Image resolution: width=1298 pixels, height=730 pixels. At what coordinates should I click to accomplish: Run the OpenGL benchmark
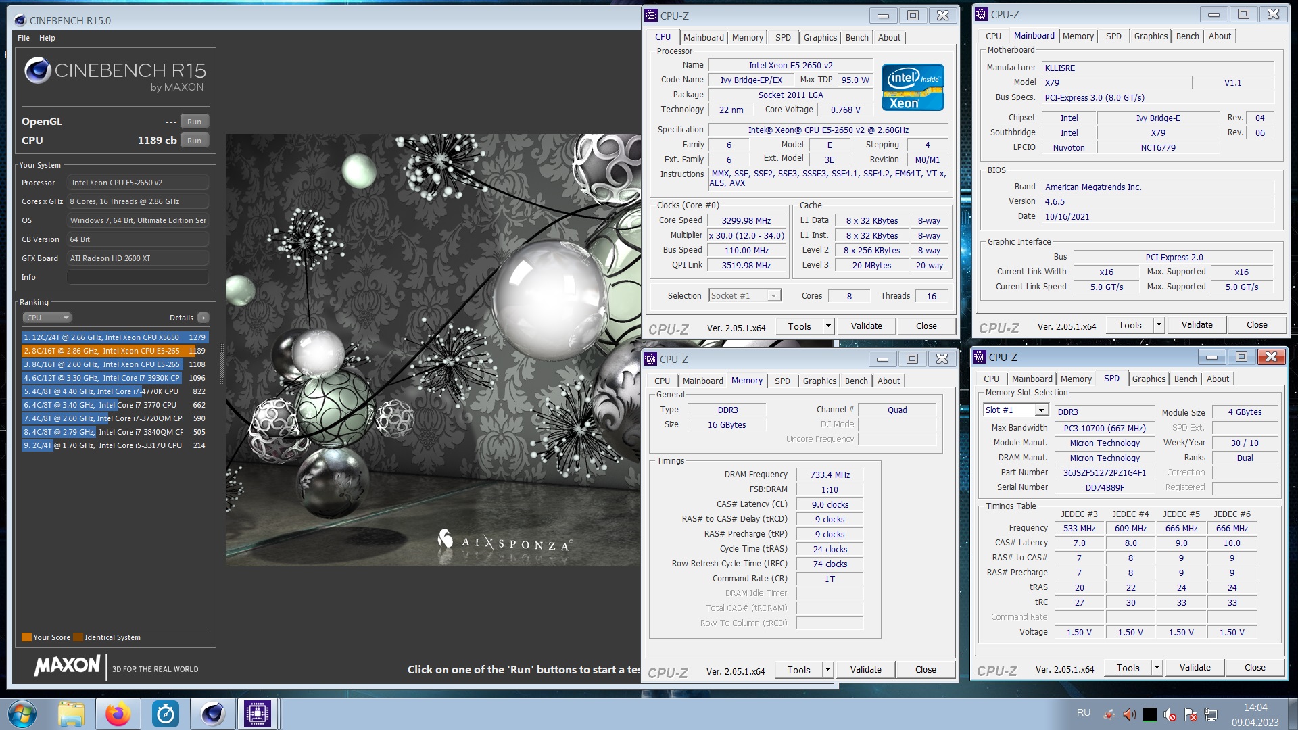[194, 122]
